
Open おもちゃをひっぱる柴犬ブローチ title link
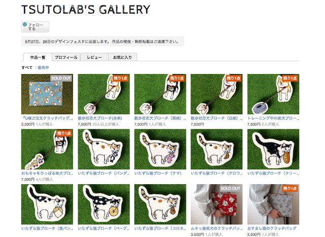pos(47,173)
